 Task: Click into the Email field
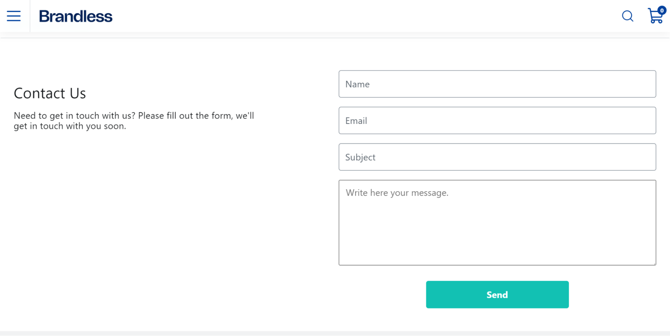(497, 121)
